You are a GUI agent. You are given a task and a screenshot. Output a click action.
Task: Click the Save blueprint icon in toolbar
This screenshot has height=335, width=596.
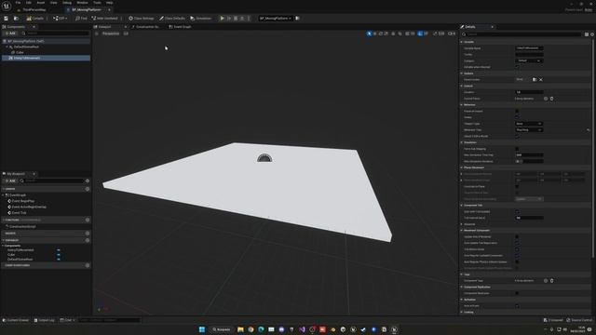[x=7, y=19]
